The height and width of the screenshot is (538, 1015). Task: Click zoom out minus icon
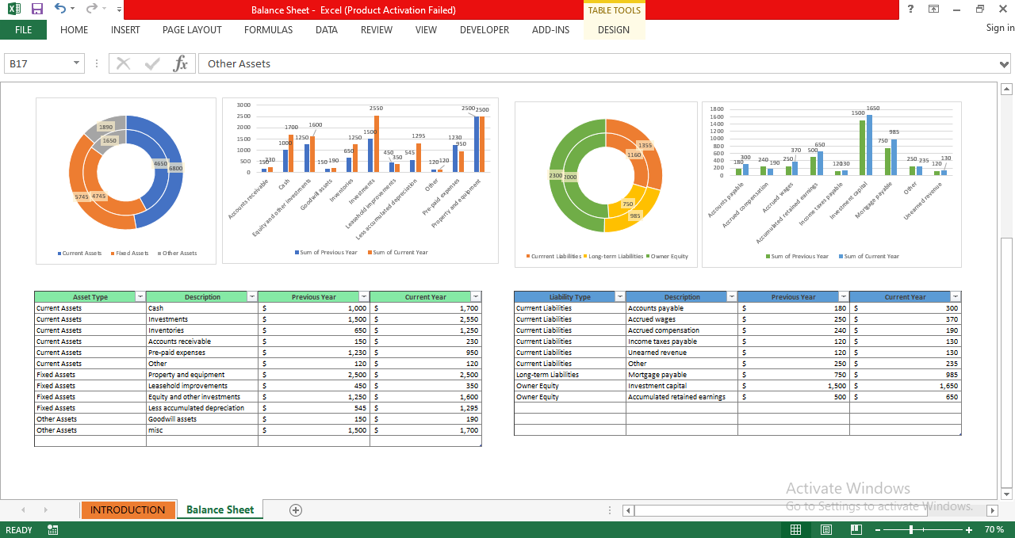point(878,529)
